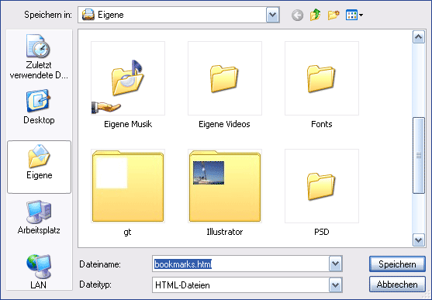Image resolution: width=432 pixels, height=300 pixels.
Task: Select the gt folder thumbnail
Action: tap(128, 186)
